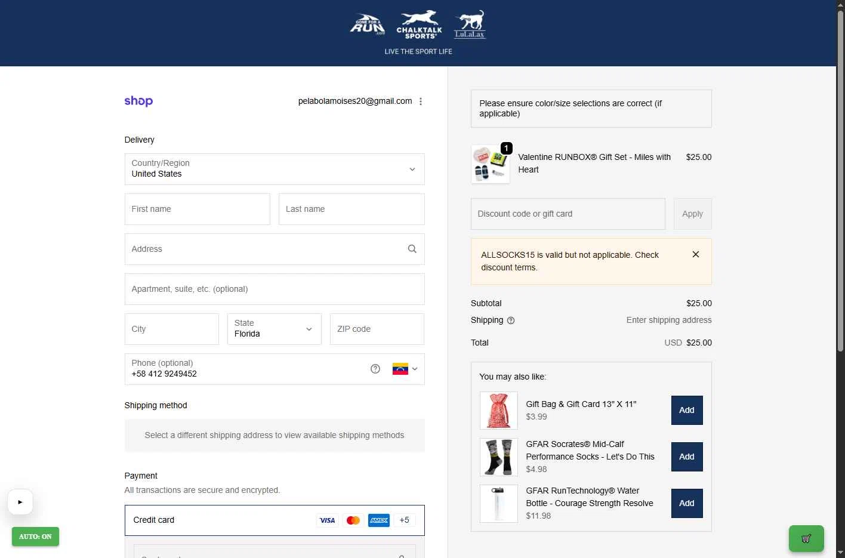Click the Visa card icon
Image resolution: width=845 pixels, height=558 pixels.
click(x=327, y=520)
